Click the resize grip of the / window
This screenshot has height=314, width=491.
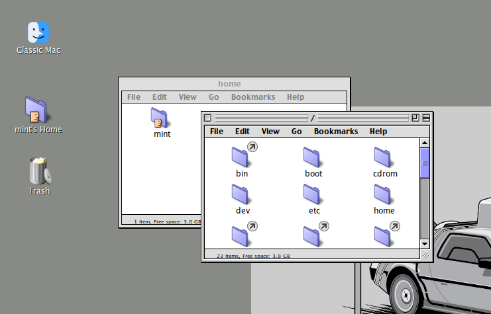tap(425, 255)
